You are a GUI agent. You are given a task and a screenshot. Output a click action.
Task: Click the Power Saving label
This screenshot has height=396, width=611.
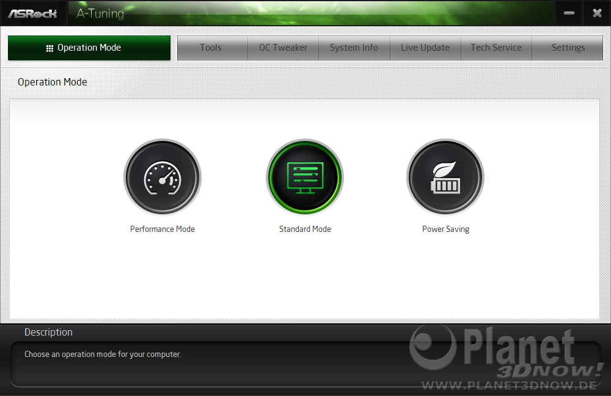[x=446, y=229]
